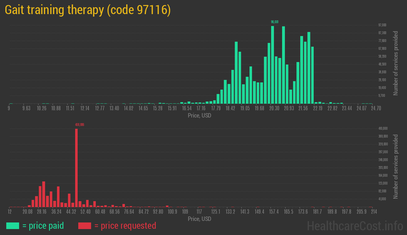407x235 pixels.
Task: Click the green price paid legend swatch
Action: tap(13, 226)
